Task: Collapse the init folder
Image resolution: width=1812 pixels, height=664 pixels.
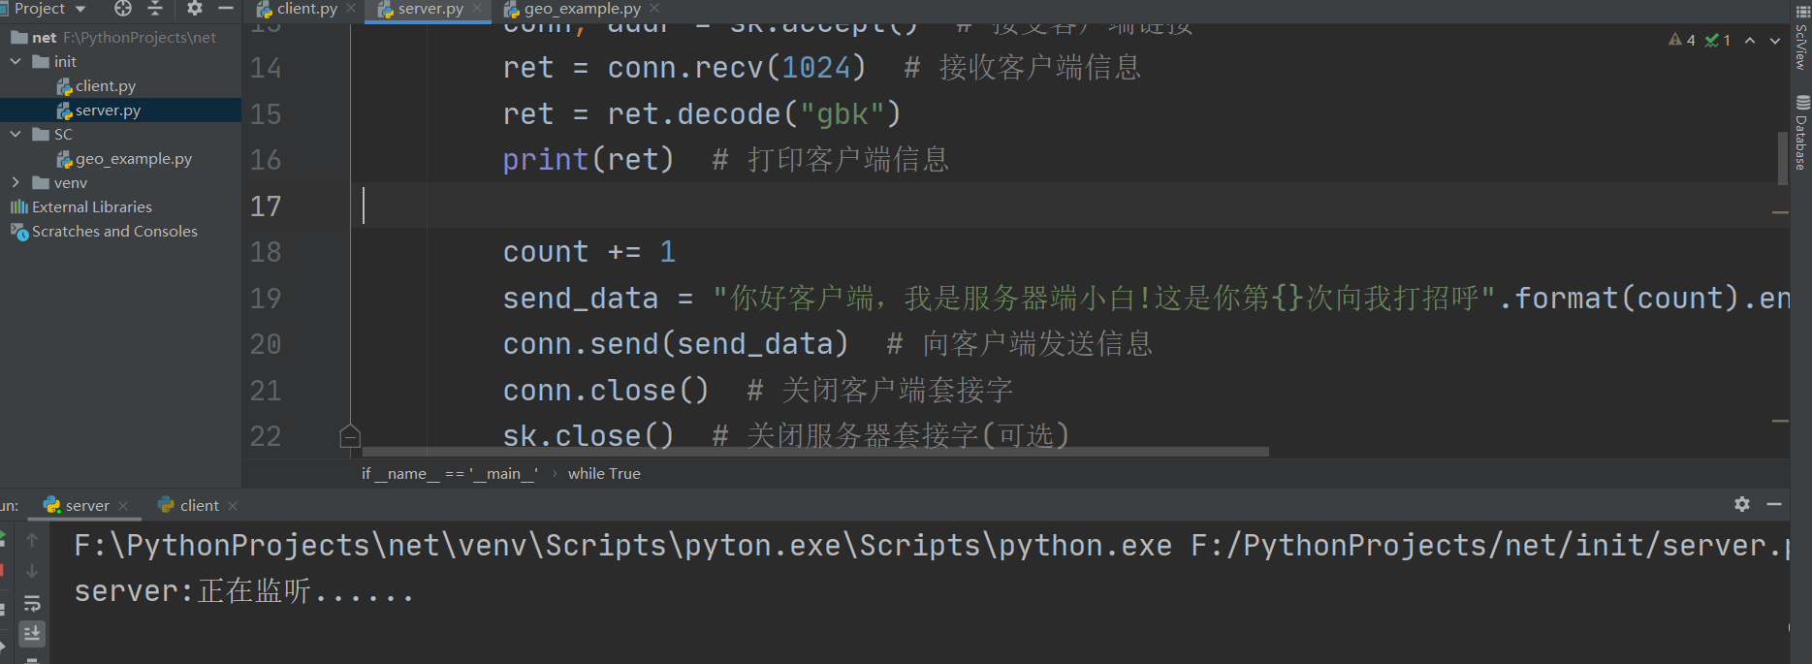Action: [x=16, y=61]
